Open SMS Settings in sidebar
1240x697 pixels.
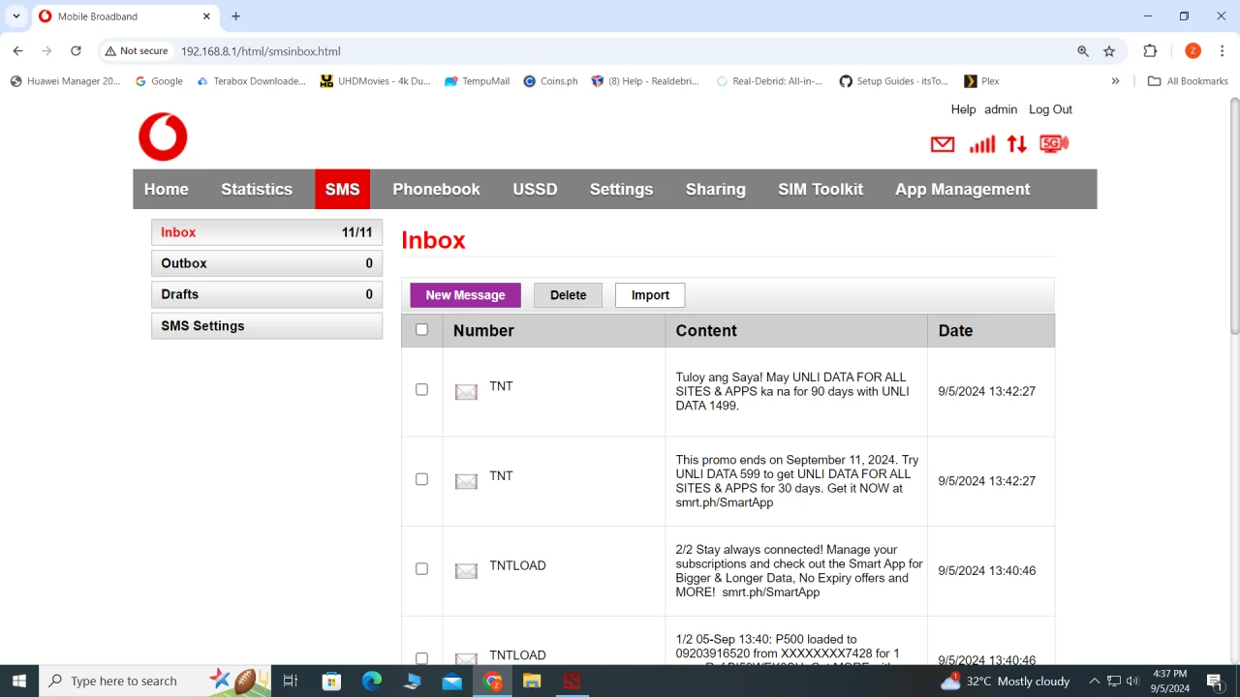click(x=266, y=326)
